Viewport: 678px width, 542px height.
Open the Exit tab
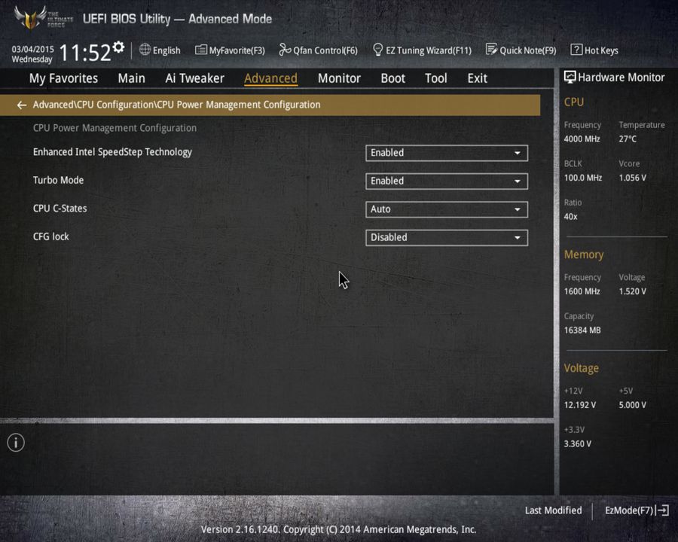tap(478, 78)
